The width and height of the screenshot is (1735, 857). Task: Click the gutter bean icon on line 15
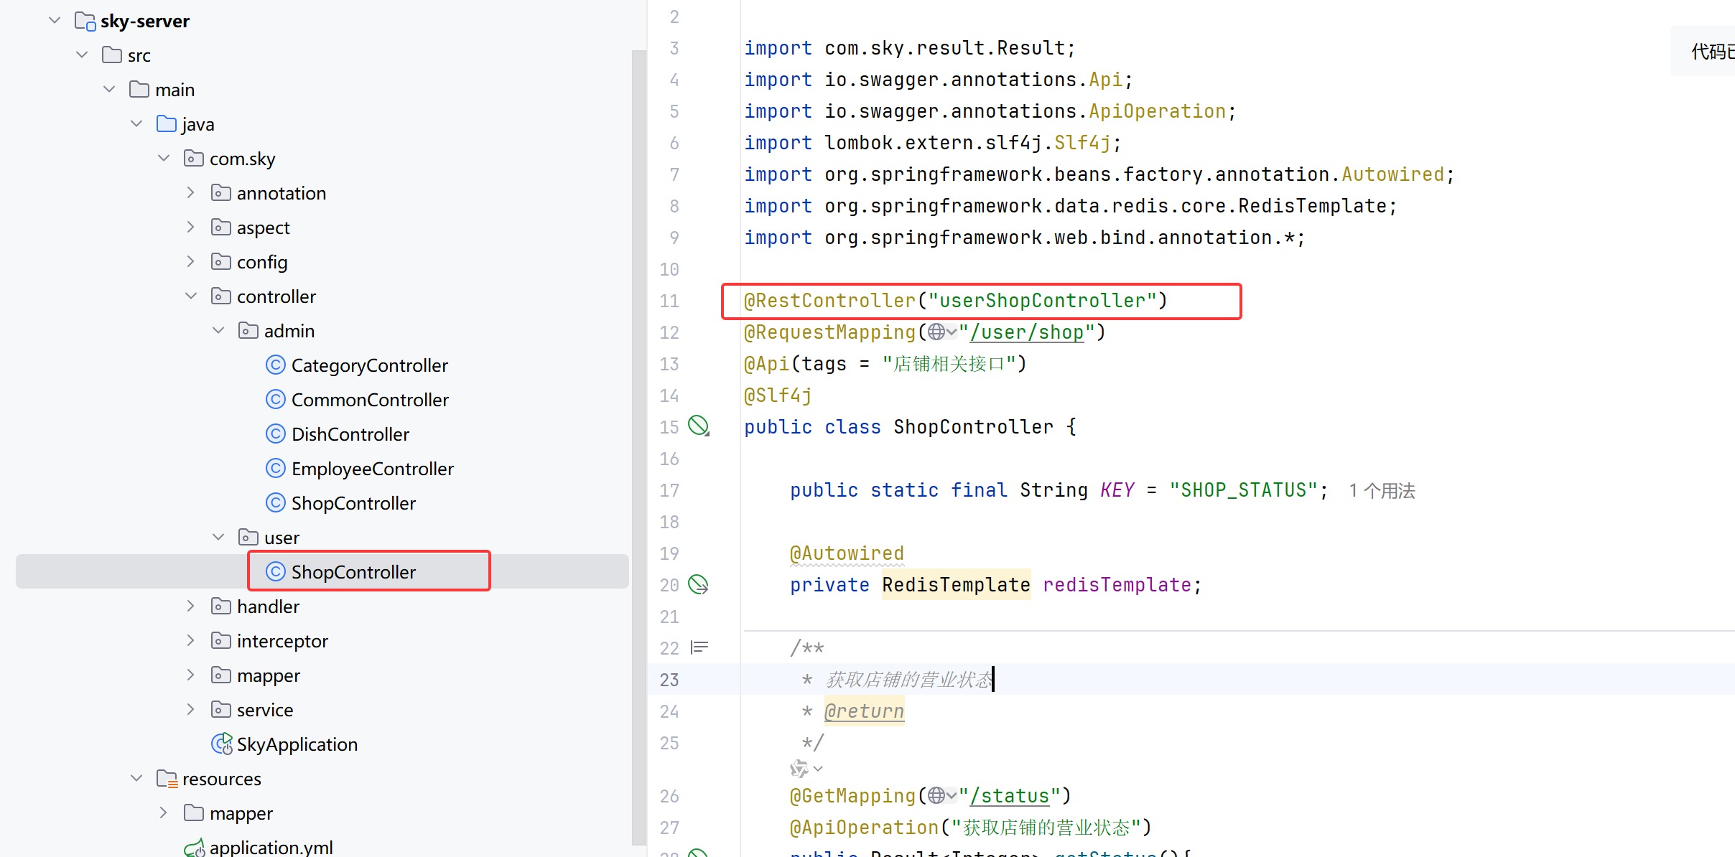[x=699, y=426]
